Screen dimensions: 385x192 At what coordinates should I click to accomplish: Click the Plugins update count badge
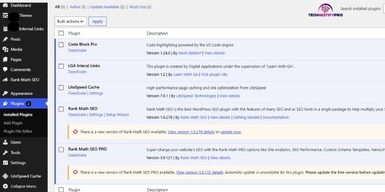[x=28, y=104]
